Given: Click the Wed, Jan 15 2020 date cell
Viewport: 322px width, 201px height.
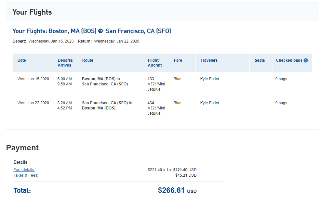Looking at the screenshot, I should [x=33, y=79].
